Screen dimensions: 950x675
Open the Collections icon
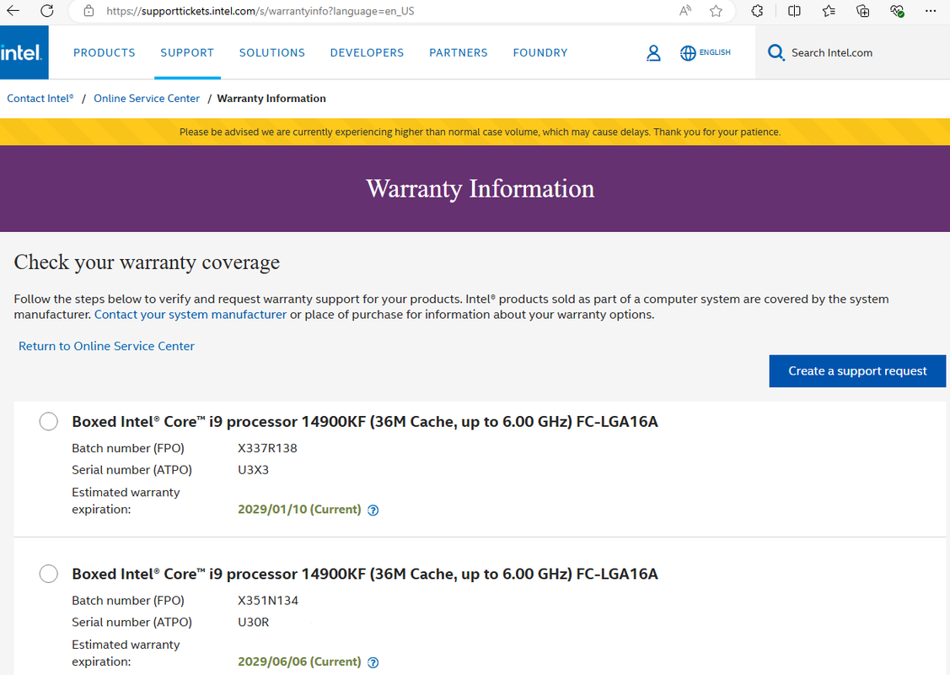click(863, 11)
